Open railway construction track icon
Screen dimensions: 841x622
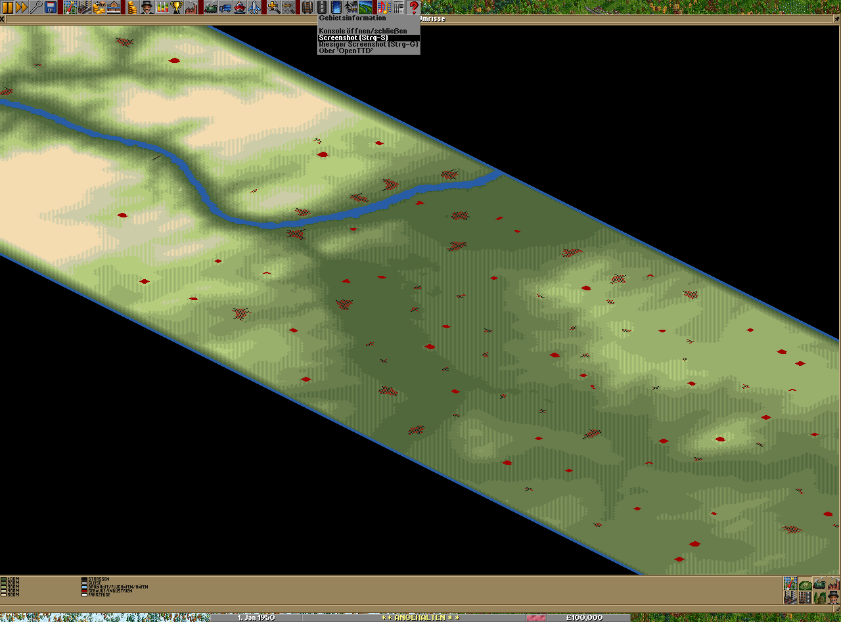[x=307, y=7]
